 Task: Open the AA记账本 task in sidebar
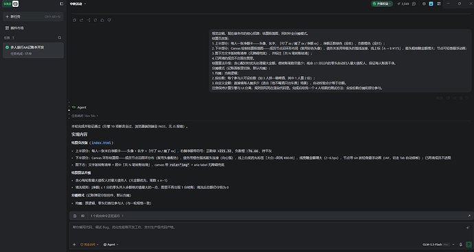[x=33, y=50]
